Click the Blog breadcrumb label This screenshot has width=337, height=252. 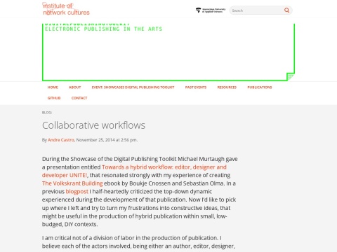tap(47, 113)
